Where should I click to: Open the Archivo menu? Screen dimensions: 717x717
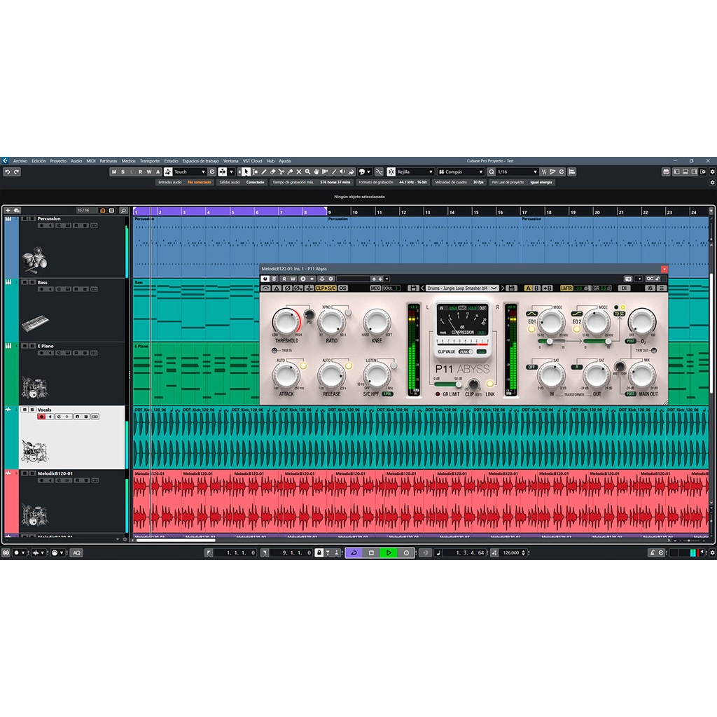(x=20, y=160)
